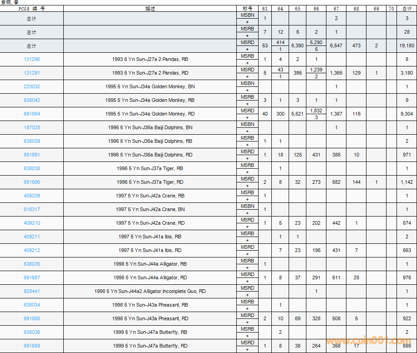
Task: Click the grade 70 column header
Action: [x=392, y=9]
